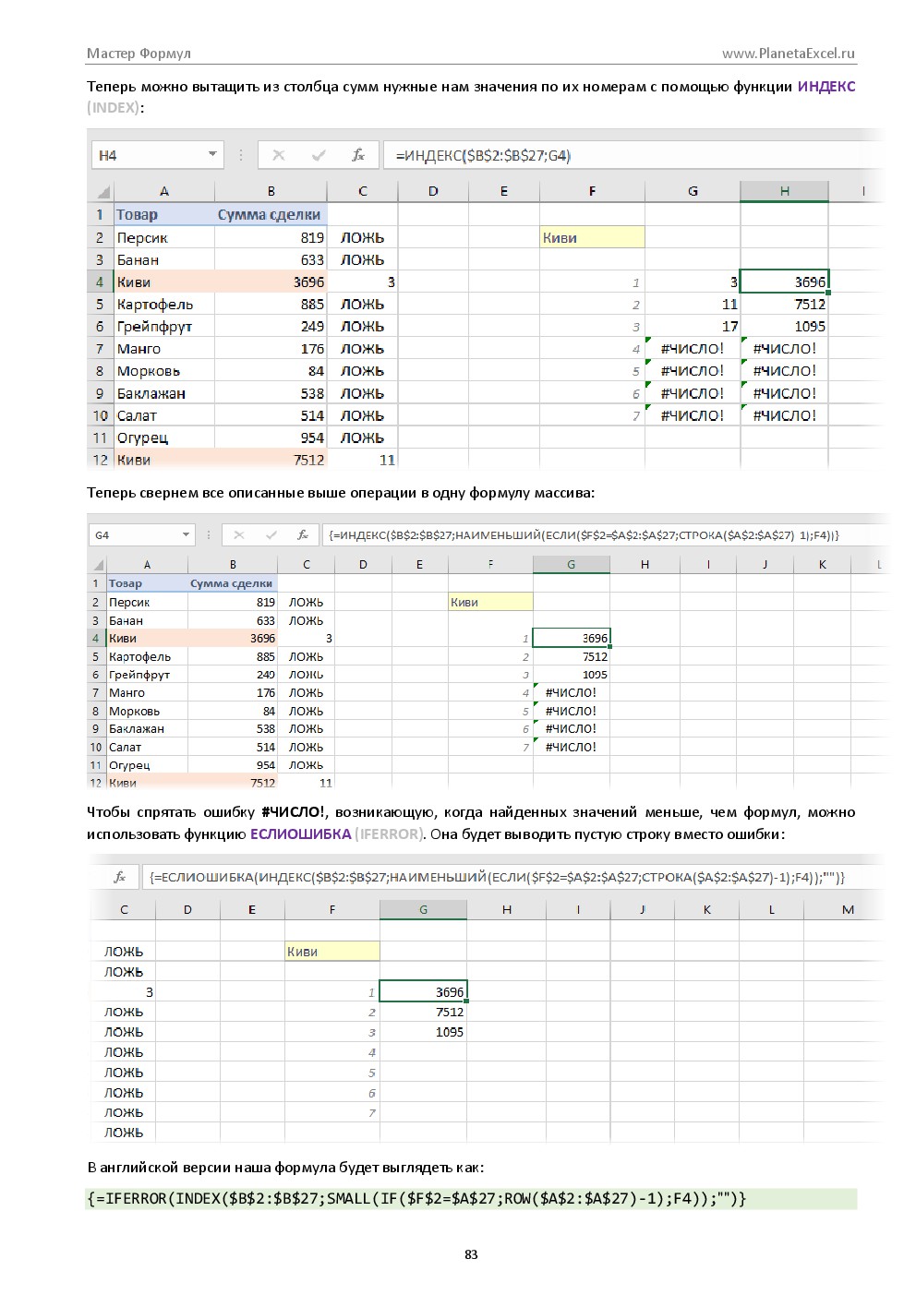Viewport: 916px width, 1295px height.
Task: Select row header 6 (Грейпфрут) in the H4 sheet
Action: pos(100,327)
